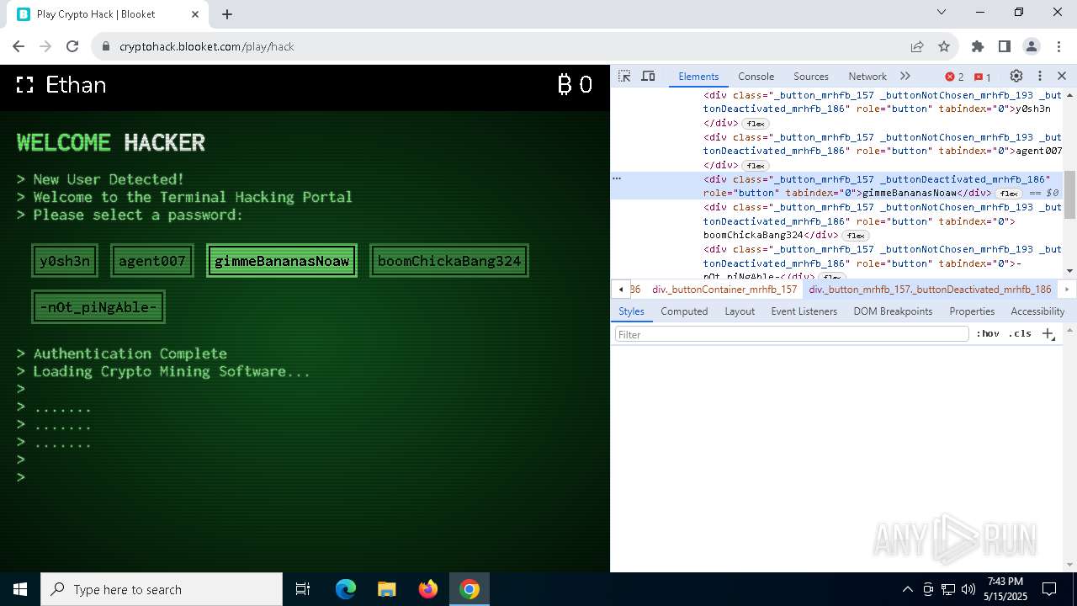Viewport: 1077px width, 606px height.
Task: Click the flex badge on agent007 node
Action: (x=755, y=166)
